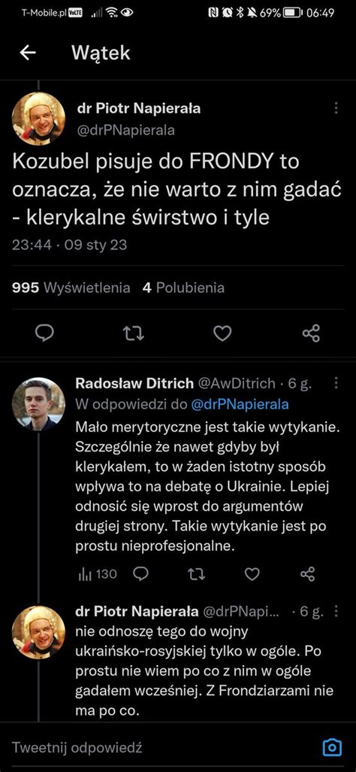View analytics (130) on Ditrich's reply
The height and width of the screenshot is (772, 356).
[x=98, y=573]
